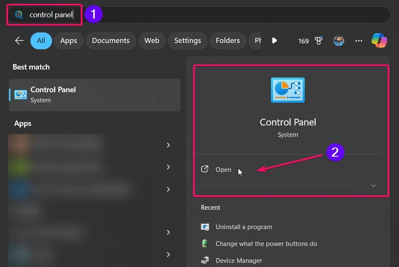
Task: Open Device Manager from the Recent list
Action: 239,260
